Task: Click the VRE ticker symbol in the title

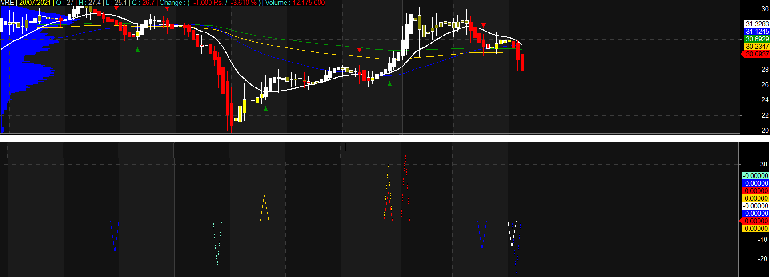Action: [8, 3]
